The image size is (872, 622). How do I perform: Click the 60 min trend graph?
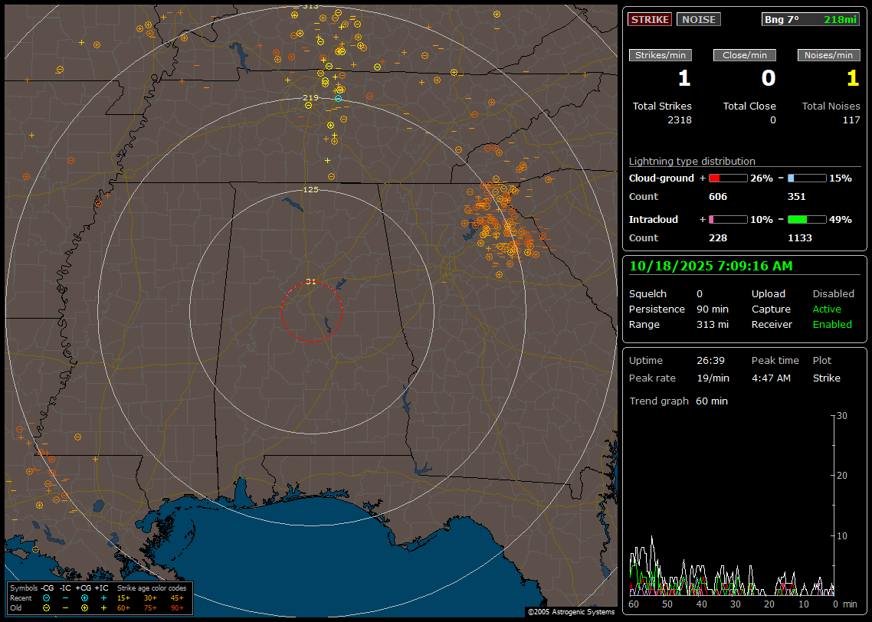[x=732, y=506]
